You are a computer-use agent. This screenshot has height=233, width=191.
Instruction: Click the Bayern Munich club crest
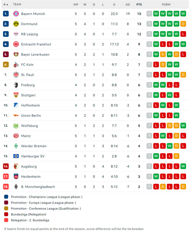click(x=16, y=14)
